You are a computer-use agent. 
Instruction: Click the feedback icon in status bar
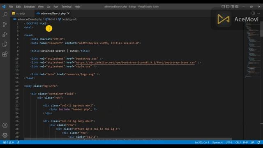[252, 143]
